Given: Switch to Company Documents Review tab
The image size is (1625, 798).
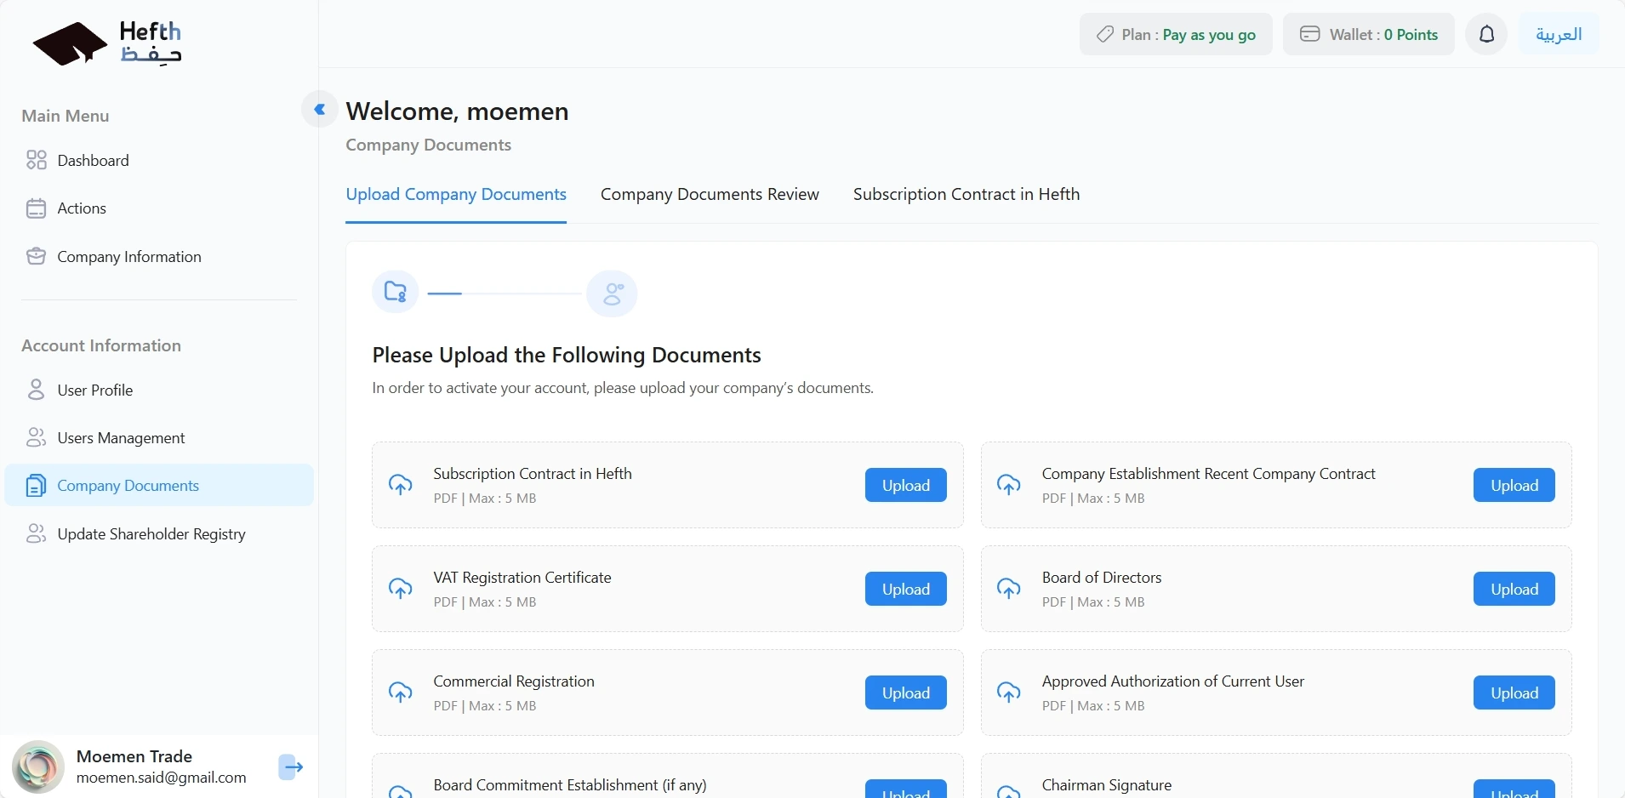Looking at the screenshot, I should coord(710,195).
